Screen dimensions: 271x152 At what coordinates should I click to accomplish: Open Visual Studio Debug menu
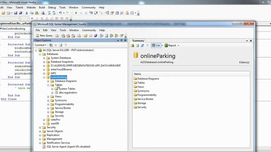pos(52,8)
